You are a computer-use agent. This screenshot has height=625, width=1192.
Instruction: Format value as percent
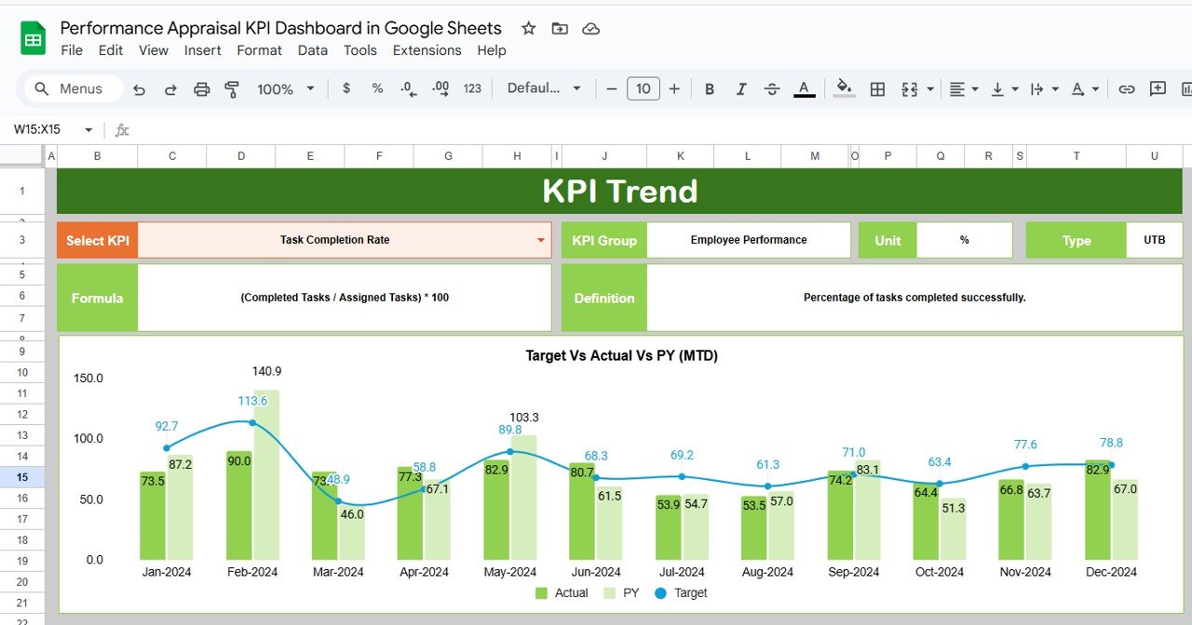(x=376, y=88)
